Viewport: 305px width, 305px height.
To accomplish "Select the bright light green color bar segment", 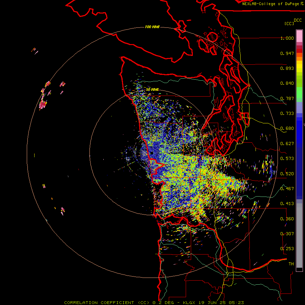I will coord(299,93).
